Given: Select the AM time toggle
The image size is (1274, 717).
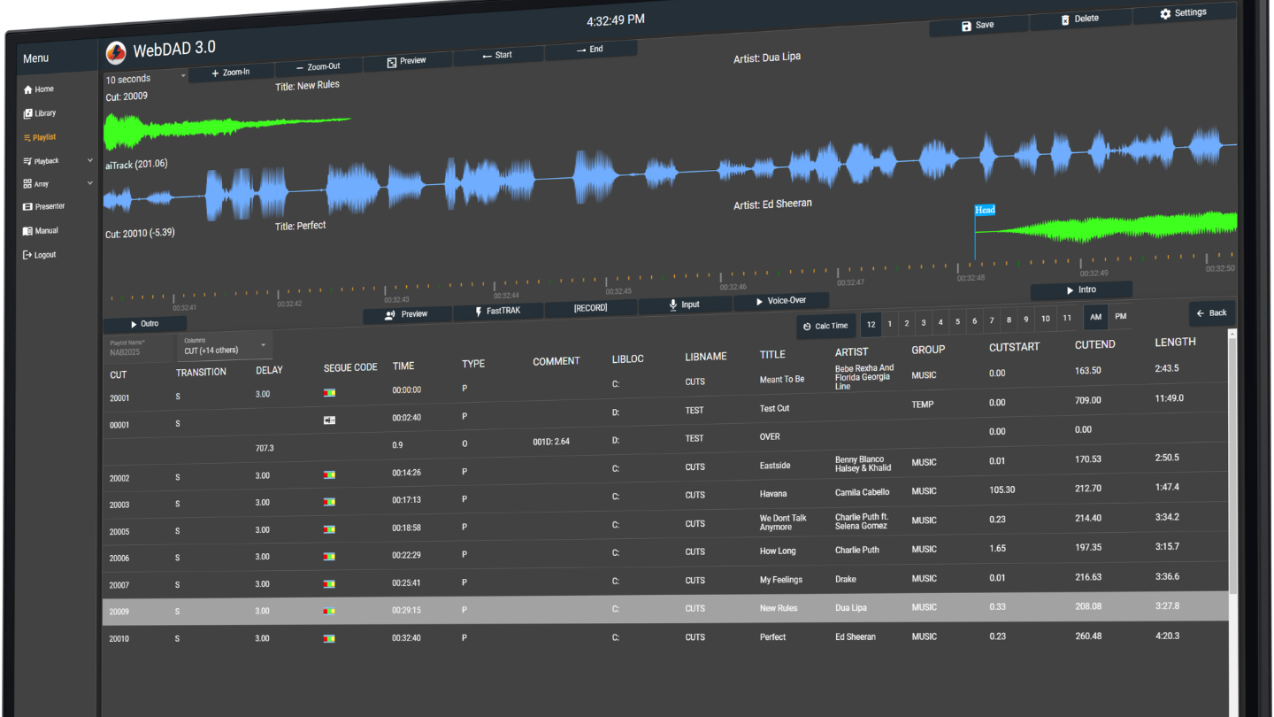Looking at the screenshot, I should click(1096, 317).
